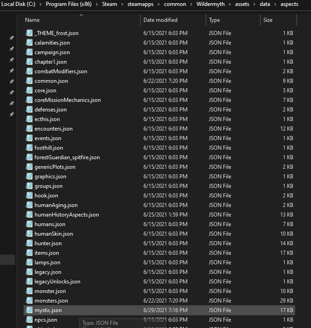Click the 12 KB size of encounters.json
The width and height of the screenshot is (311, 328).
(286, 129)
